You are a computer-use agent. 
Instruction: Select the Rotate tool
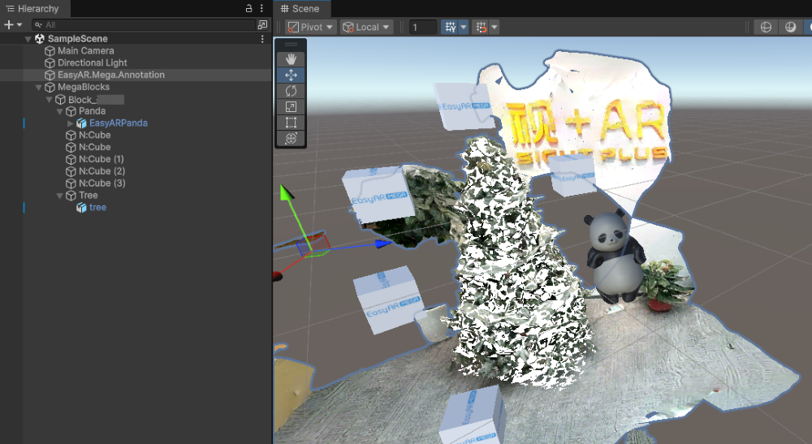click(291, 91)
